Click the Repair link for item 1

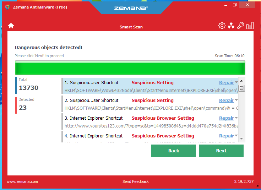point(227,83)
